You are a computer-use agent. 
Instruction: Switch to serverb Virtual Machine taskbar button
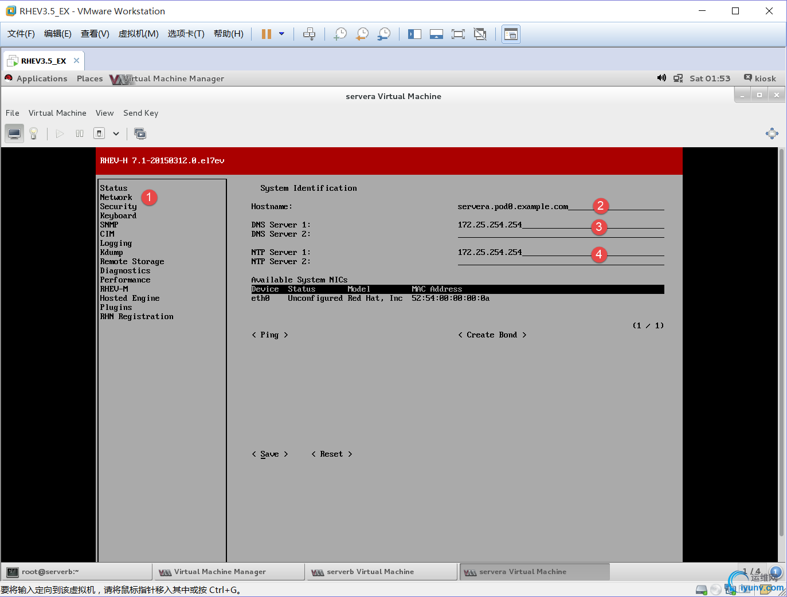(382, 572)
